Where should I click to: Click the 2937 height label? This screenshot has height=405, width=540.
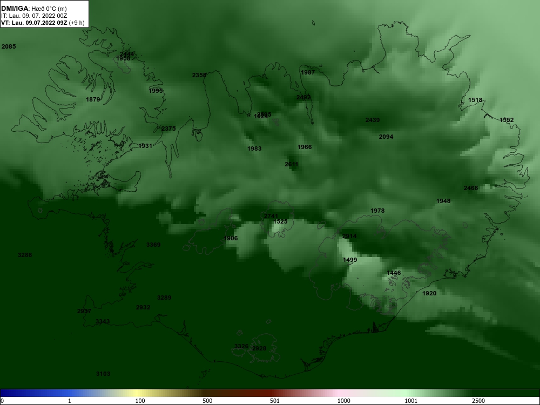[84, 312]
